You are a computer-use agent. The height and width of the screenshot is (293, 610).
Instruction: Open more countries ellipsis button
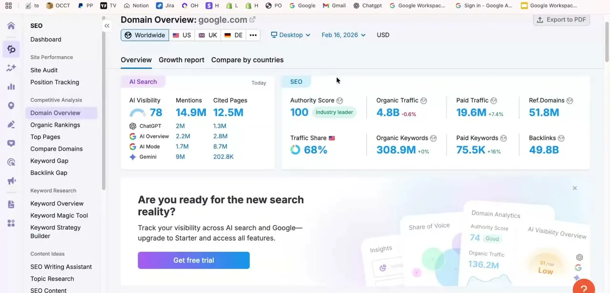(253, 35)
